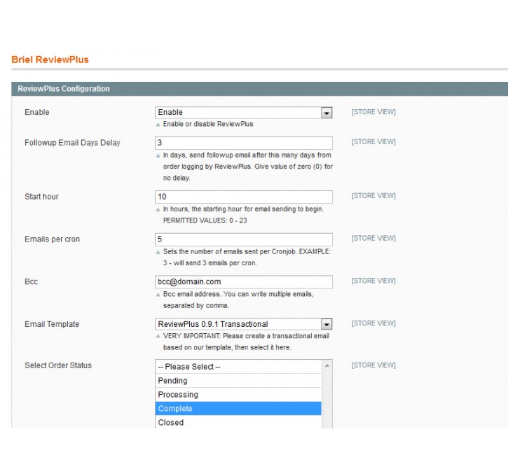This screenshot has width=508, height=476.
Task: Click the Email Template label
Action: pos(52,324)
